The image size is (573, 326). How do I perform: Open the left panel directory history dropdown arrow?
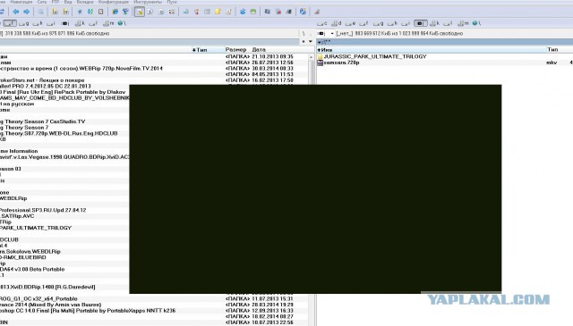311,42
